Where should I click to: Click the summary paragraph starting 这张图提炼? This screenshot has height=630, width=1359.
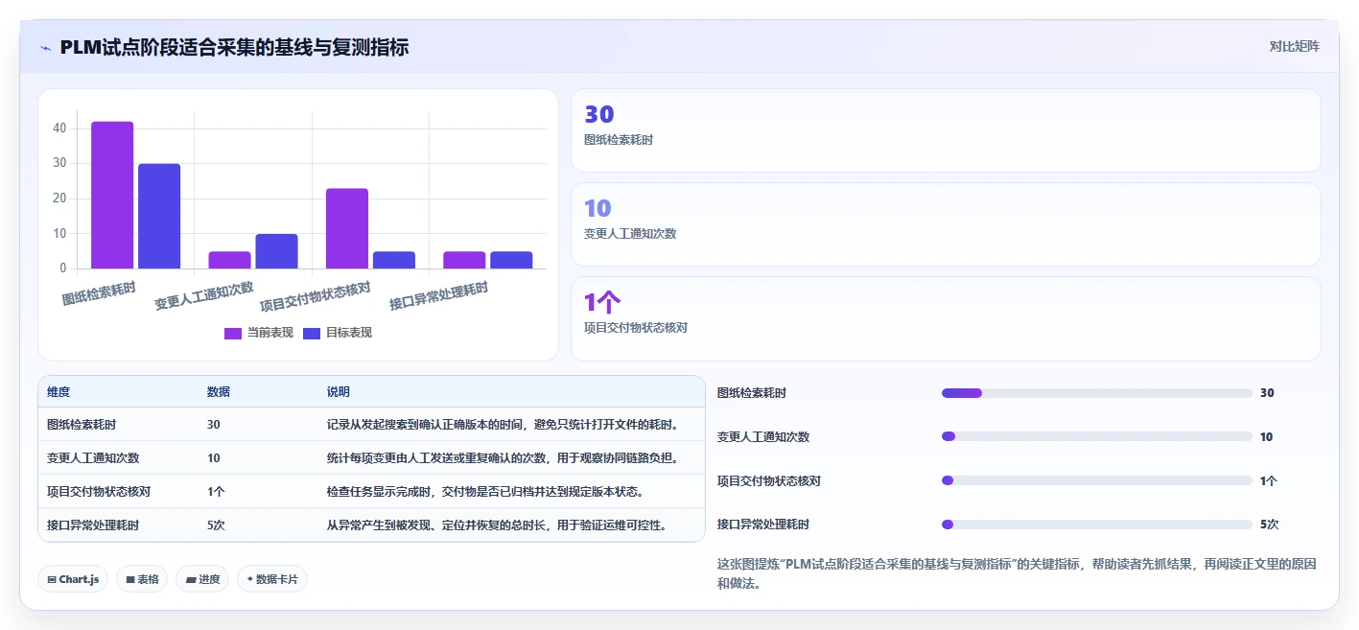[x=1017, y=573]
